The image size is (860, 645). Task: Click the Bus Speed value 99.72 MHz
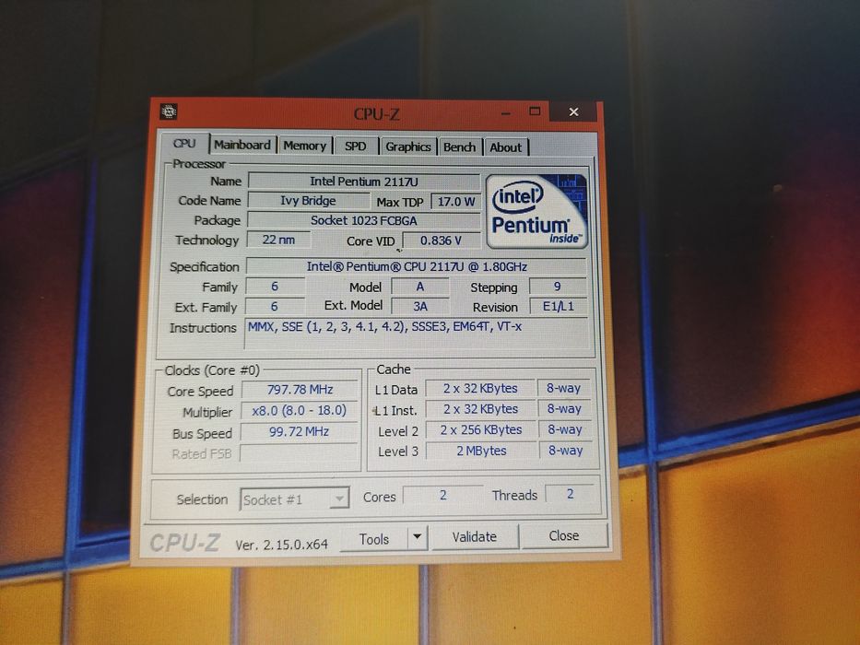[x=299, y=431]
